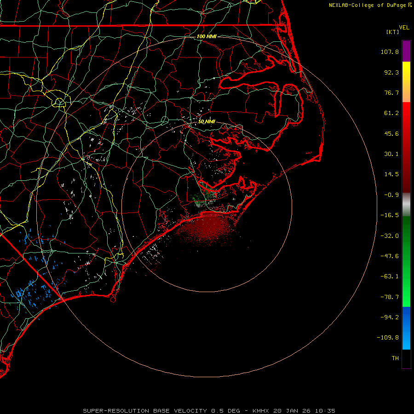Click the 30.1 scale value
414x414 pixels.
[x=391, y=154]
